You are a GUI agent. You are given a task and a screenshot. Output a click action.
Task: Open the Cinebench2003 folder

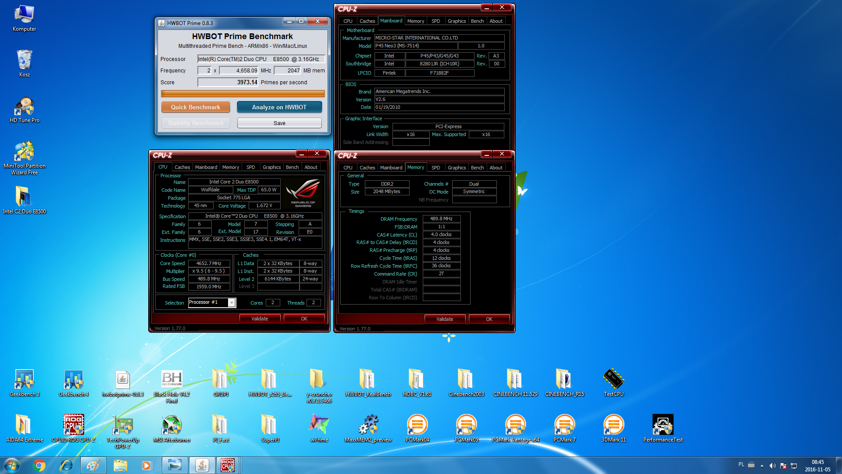tap(466, 383)
